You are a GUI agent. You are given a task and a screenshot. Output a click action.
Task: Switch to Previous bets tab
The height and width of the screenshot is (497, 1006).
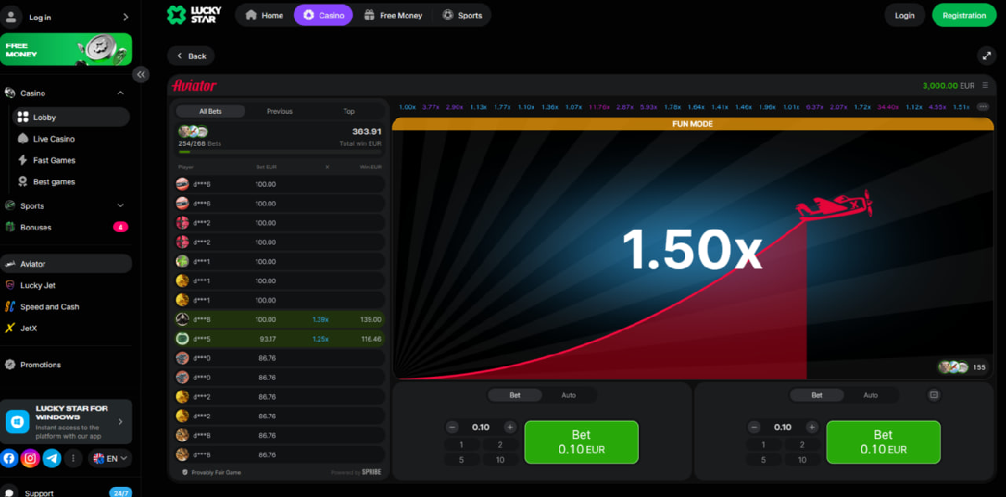[280, 111]
